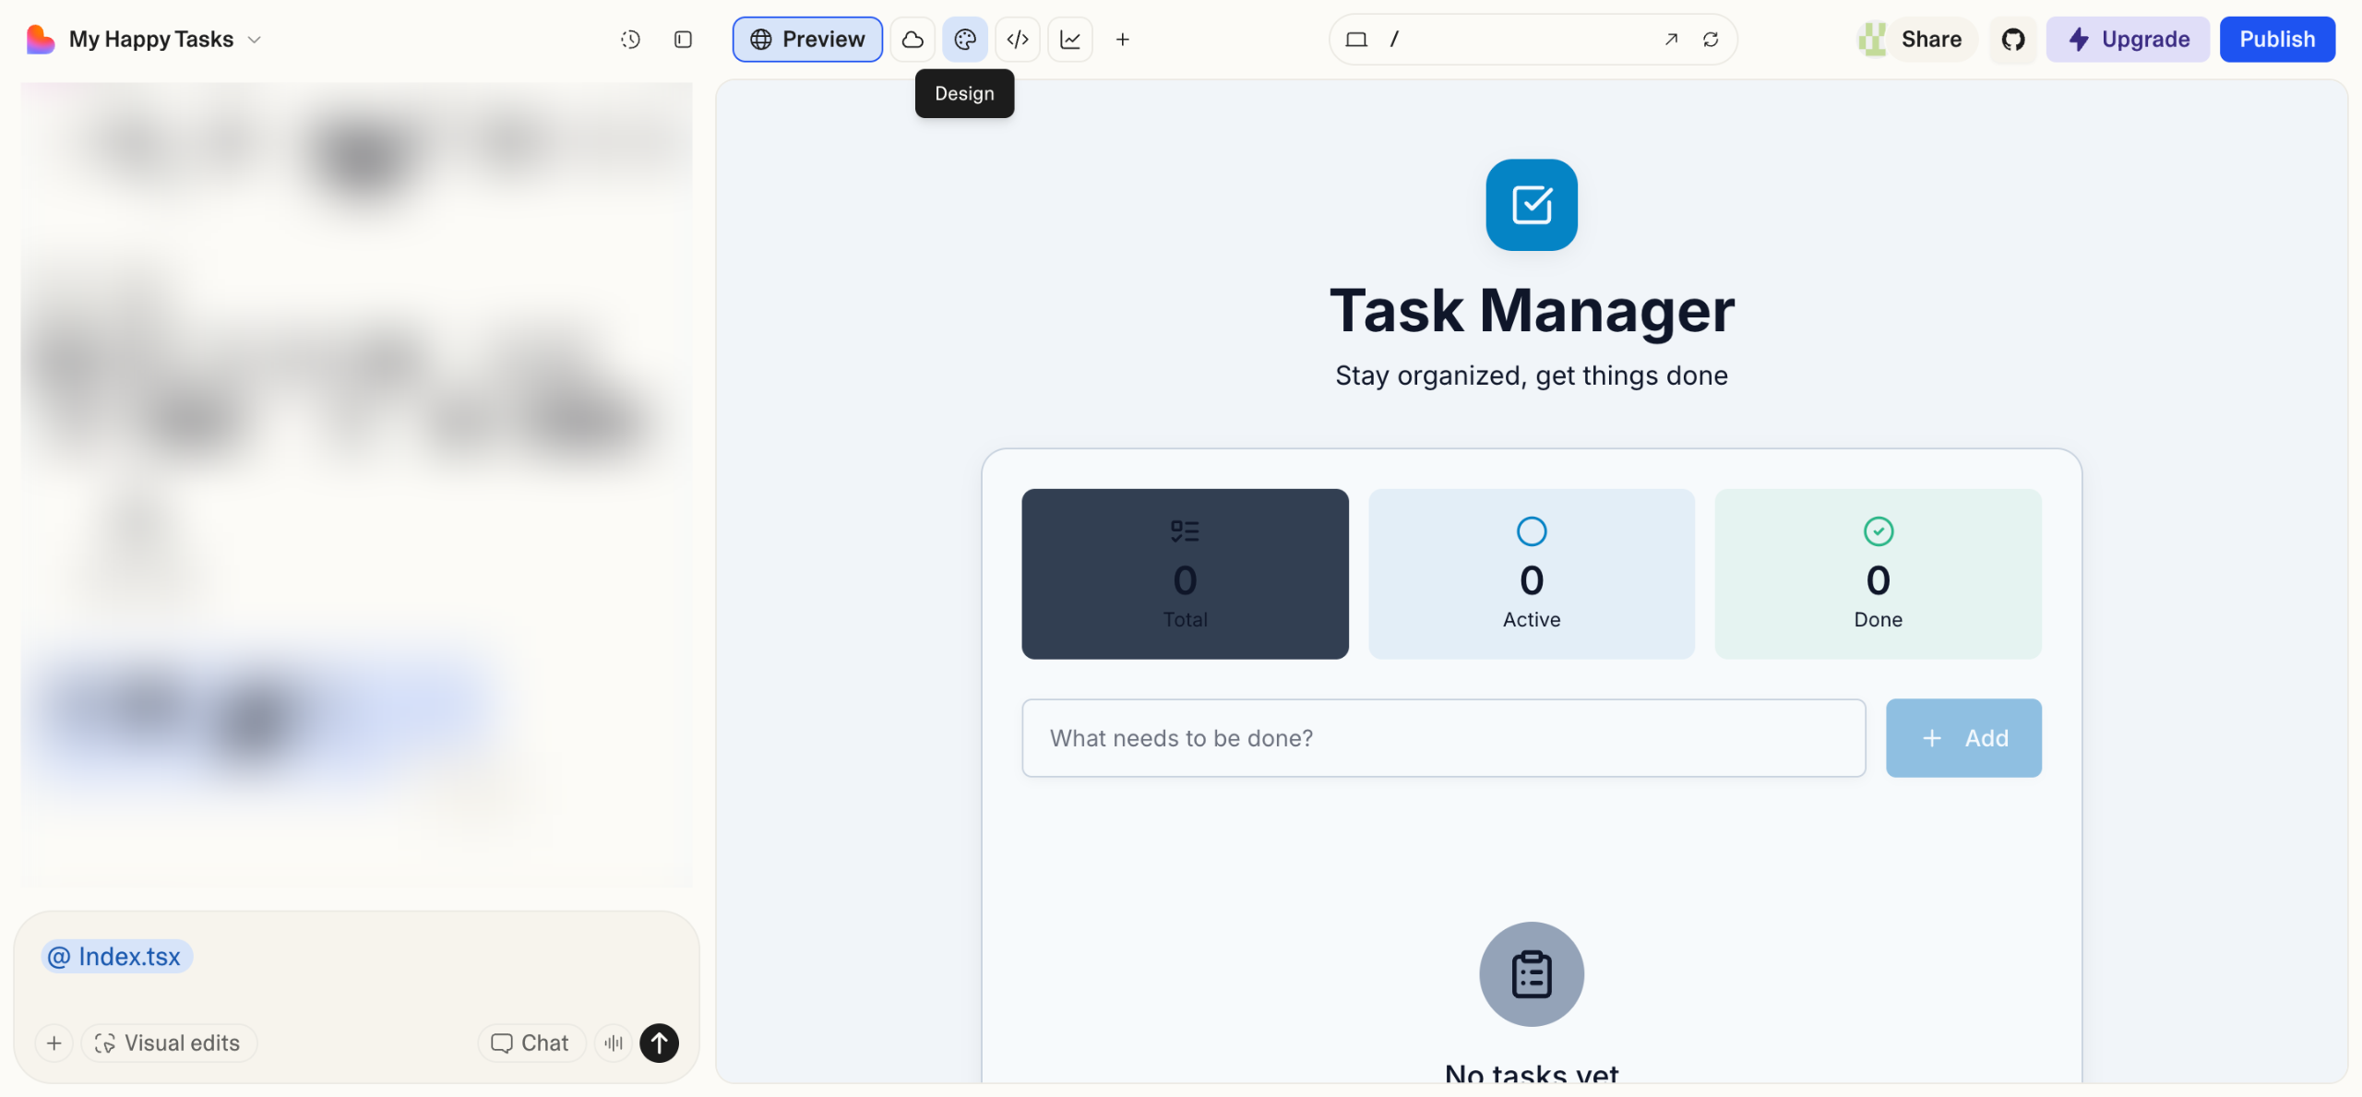This screenshot has width=2362, height=1097.
Task: Open the Design palette view
Action: (x=964, y=40)
